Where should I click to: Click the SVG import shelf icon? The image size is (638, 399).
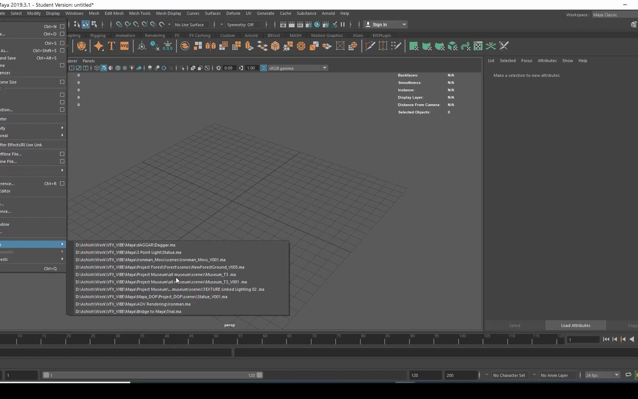click(x=124, y=46)
